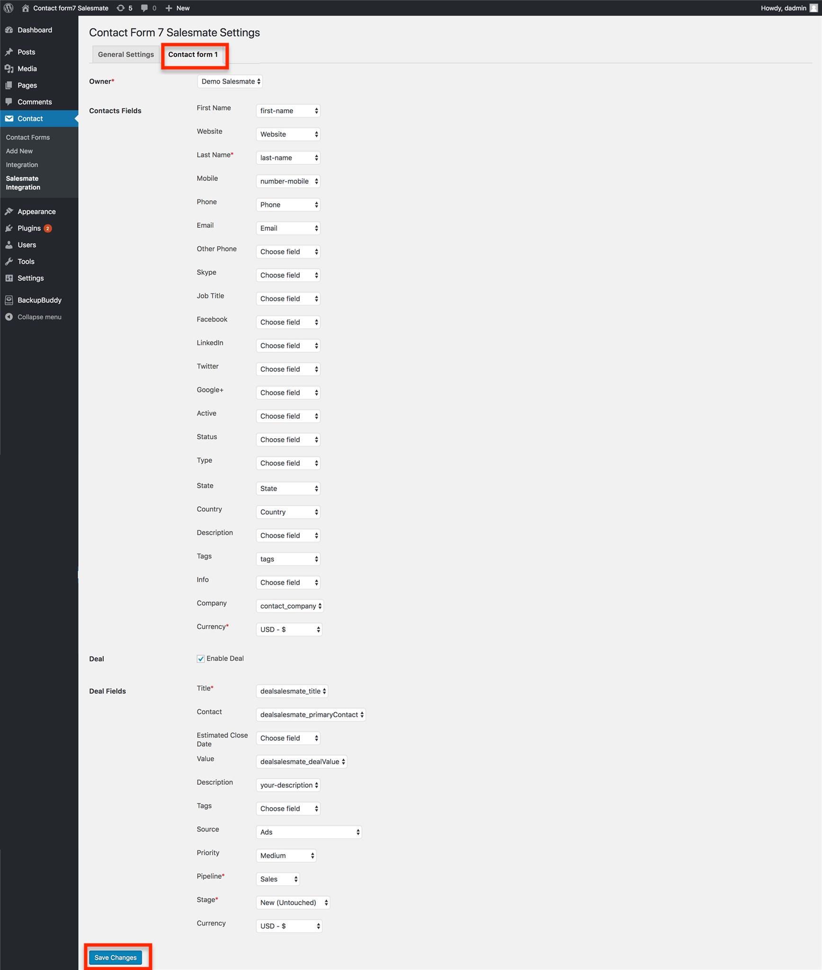Open the Pipeline Sales dropdown
Image resolution: width=822 pixels, height=970 pixels.
point(278,880)
